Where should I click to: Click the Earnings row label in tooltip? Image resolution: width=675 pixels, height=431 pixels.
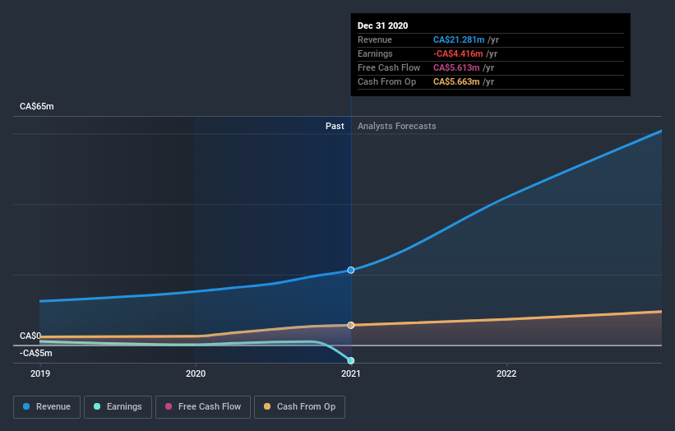[375, 53]
